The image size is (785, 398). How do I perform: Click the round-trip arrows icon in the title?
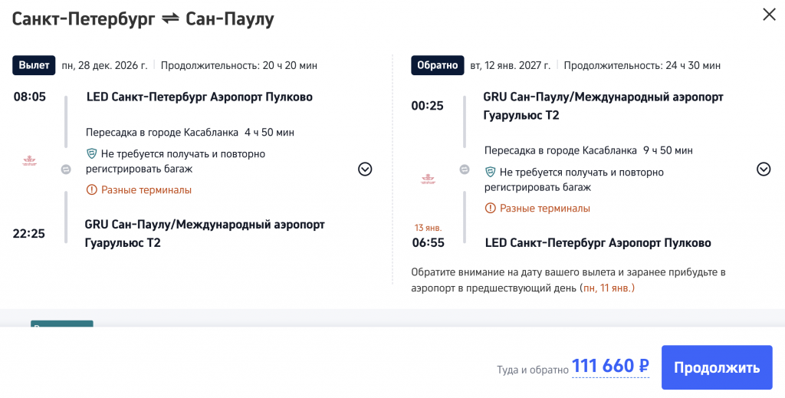point(170,19)
